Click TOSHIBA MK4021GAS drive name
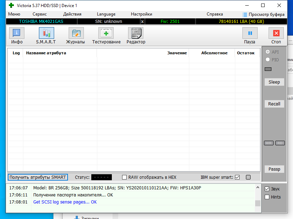Viewport: 293px width, 219px height. (41, 22)
